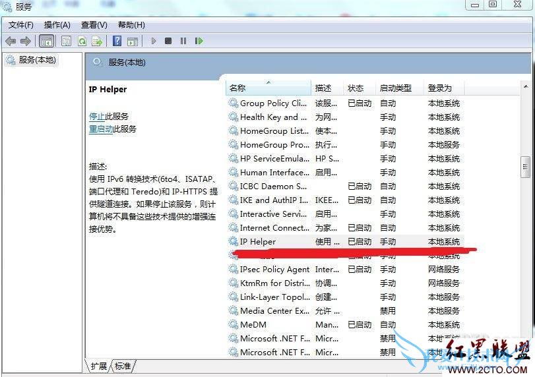Viewport: 535px width, 377px height.
Task: Select the HP ServiceEmula... service name
Action: tap(274, 158)
